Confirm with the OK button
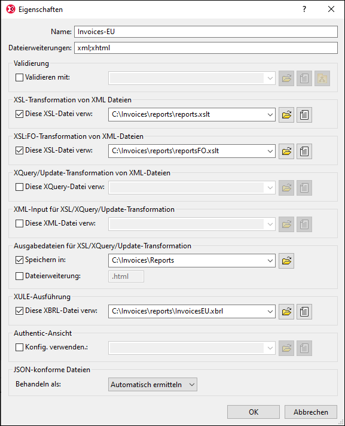 tap(254, 412)
